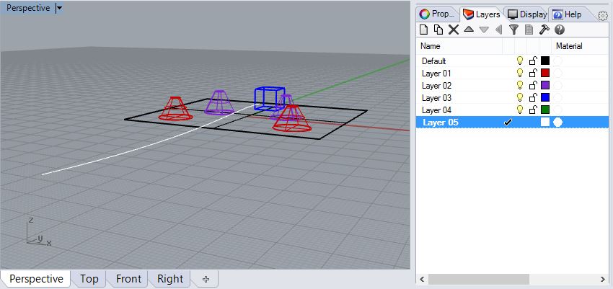Open the layer Tools hammer icon
This screenshot has height=289, width=613.
coord(544,30)
